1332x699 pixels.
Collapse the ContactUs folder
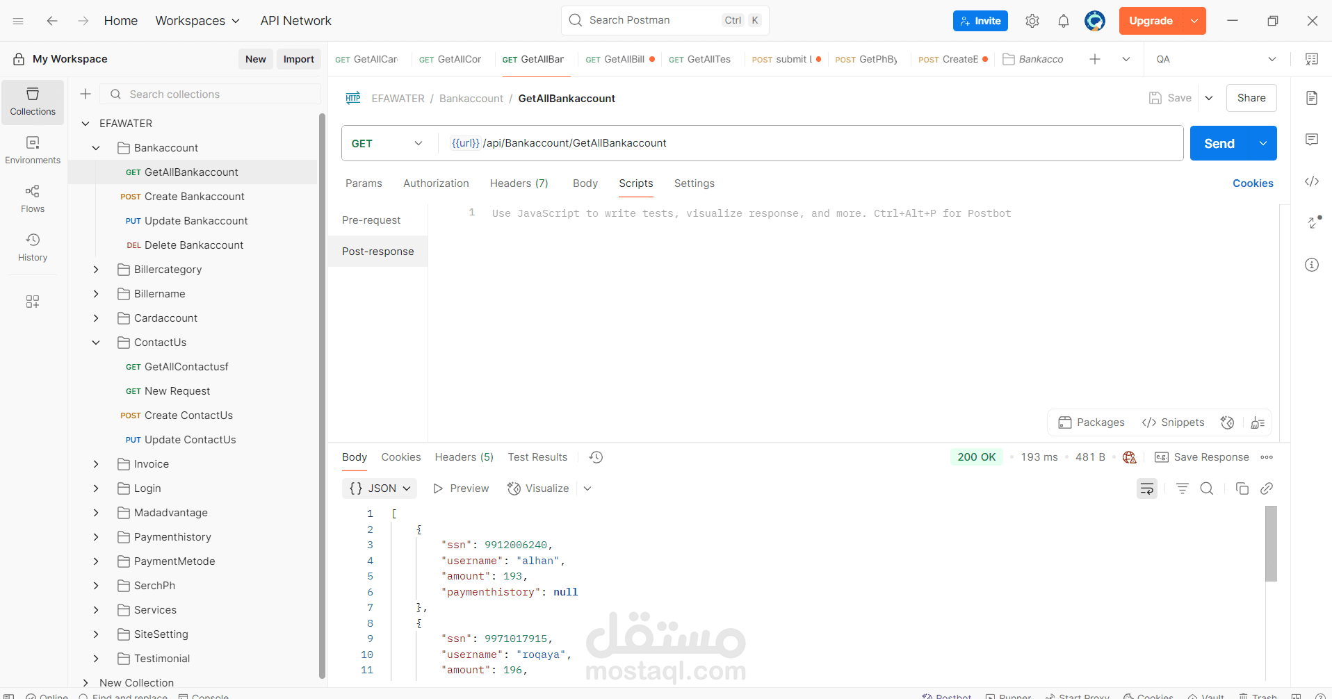(x=96, y=343)
